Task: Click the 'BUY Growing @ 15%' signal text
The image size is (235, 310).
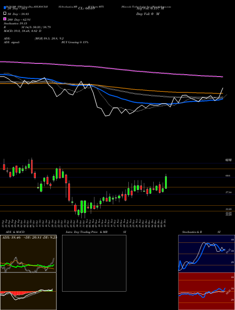Action: [75, 42]
